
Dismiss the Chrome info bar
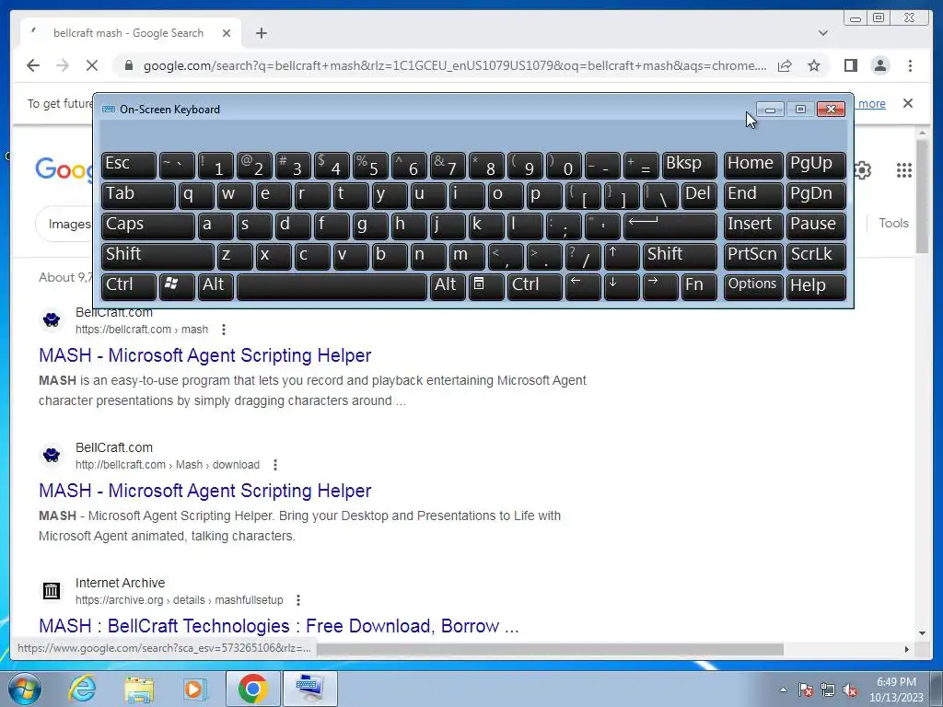[908, 103]
